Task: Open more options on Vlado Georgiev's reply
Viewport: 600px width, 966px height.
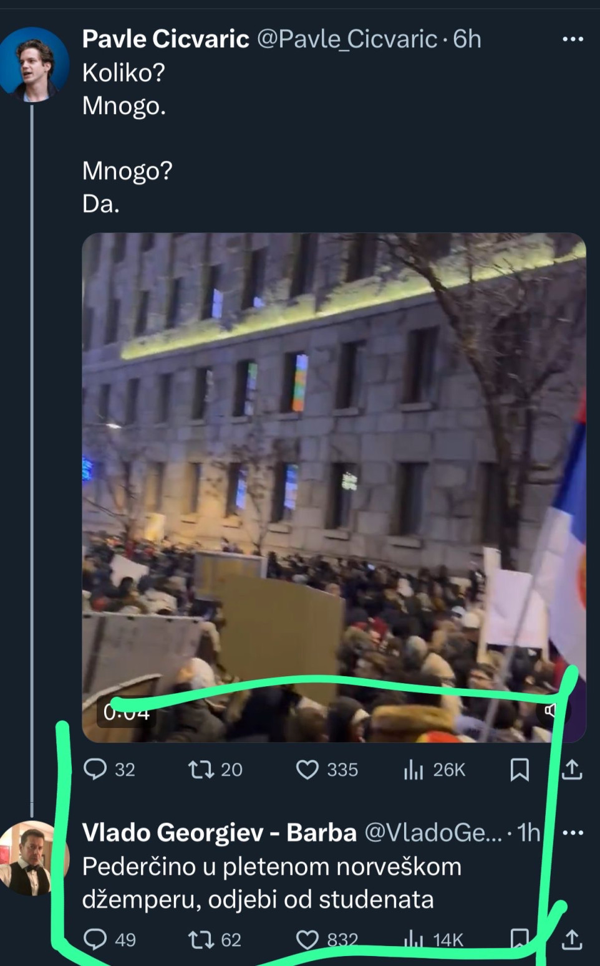Action: [x=573, y=833]
